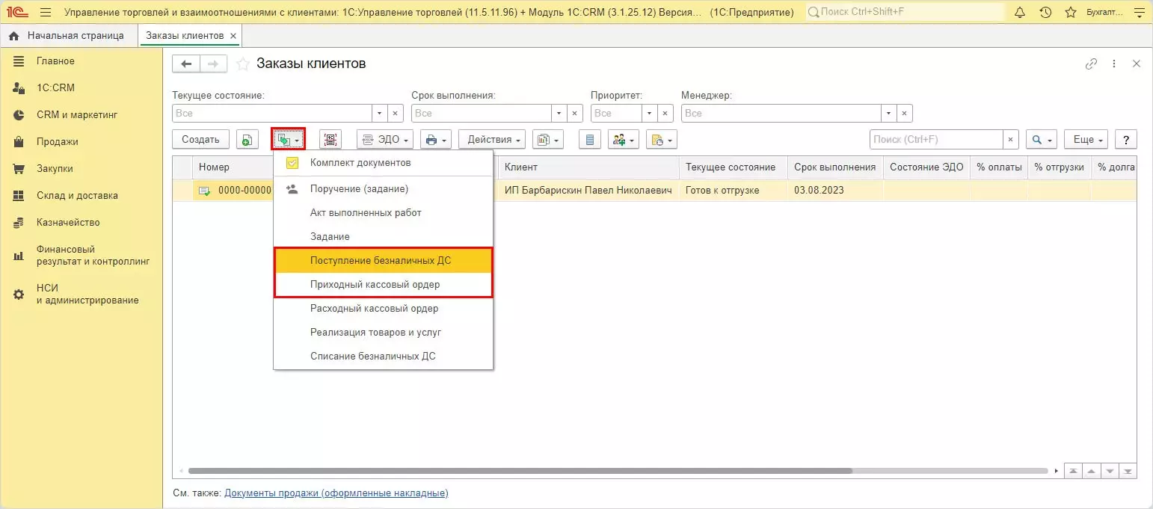This screenshot has height=509, width=1153.
Task: Open the add participants people dropdown
Action: 623,140
